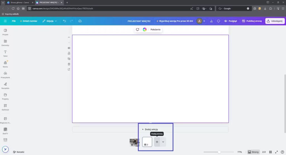Undo the last action
Image resolution: width=286 pixels, height=155 pixels.
coord(65,21)
